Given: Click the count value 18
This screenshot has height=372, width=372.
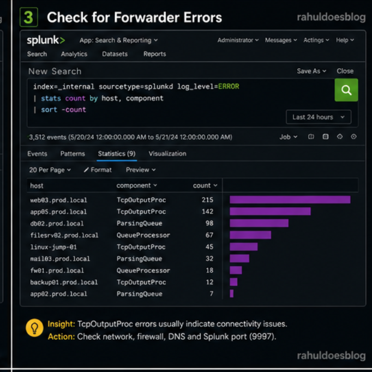Looking at the screenshot, I should 209,270.
